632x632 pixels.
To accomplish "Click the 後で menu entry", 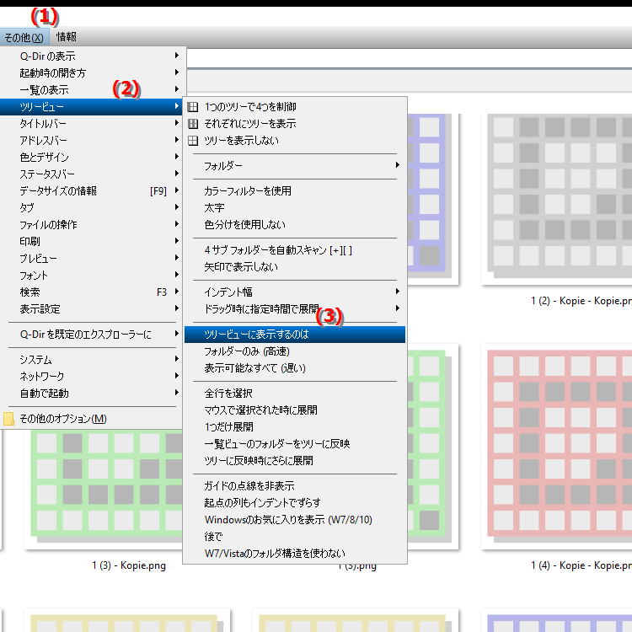I will [295, 537].
